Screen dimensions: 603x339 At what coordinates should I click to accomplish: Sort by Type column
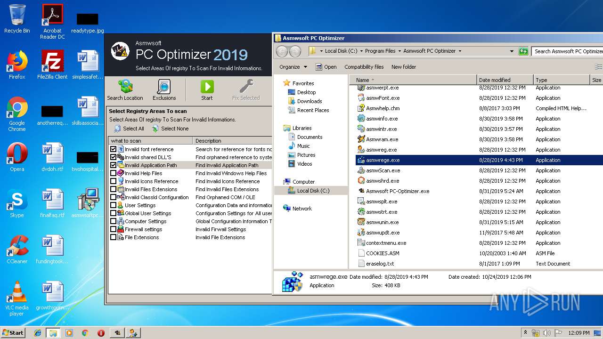[562, 80]
